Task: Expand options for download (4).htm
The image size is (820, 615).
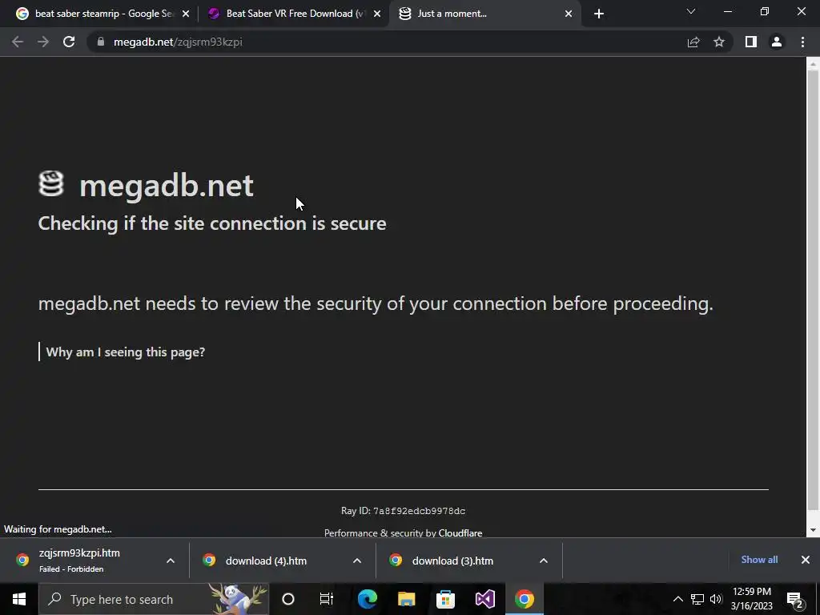Action: click(x=357, y=561)
